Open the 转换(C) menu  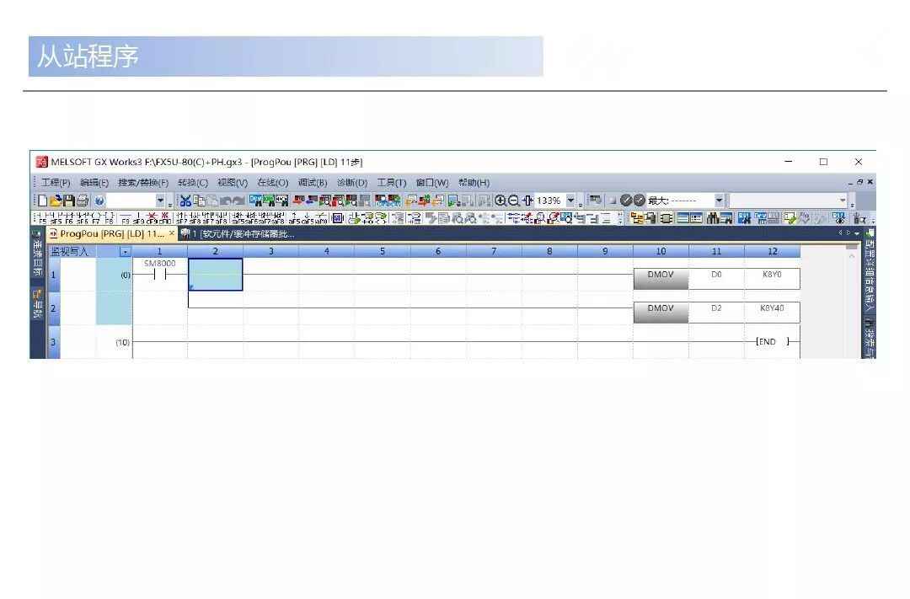click(x=193, y=182)
